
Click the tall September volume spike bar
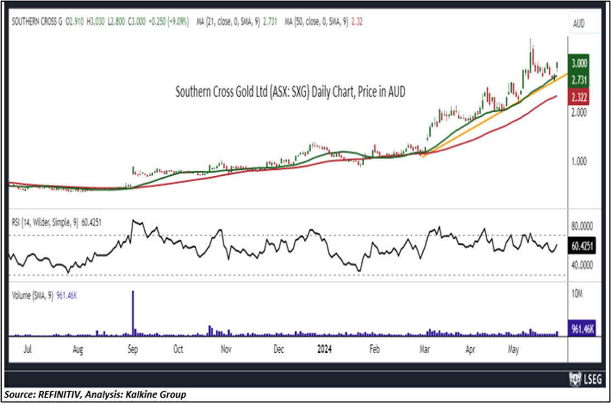point(133,313)
